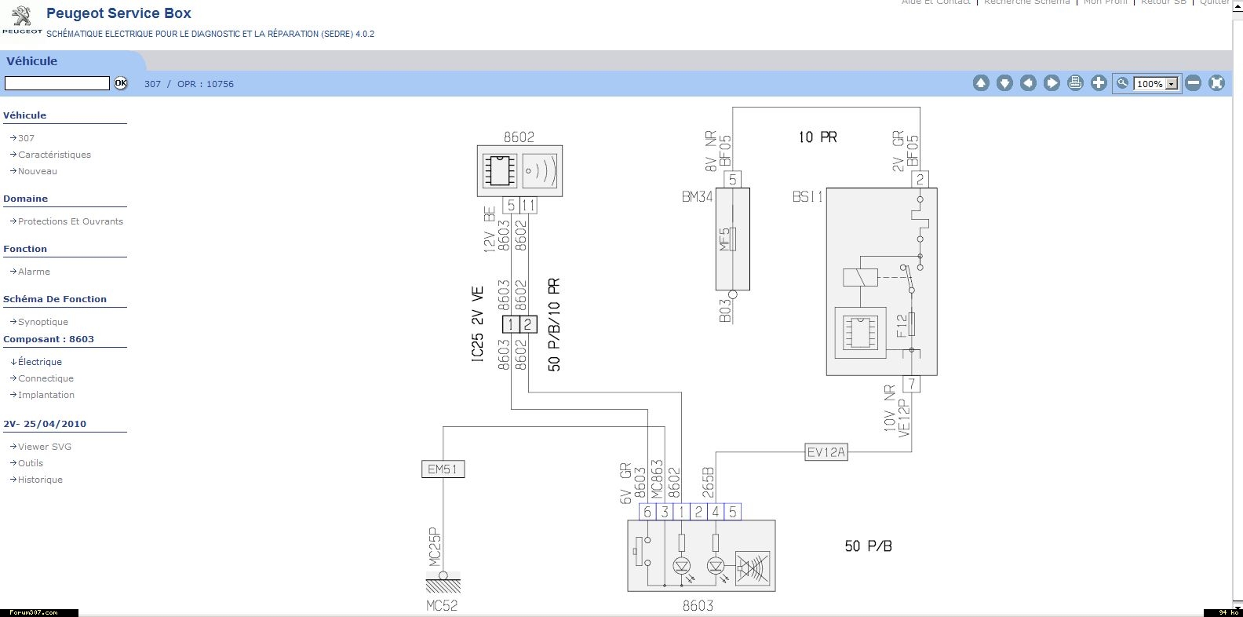Print the wiring diagram
Viewport: 1243px width, 617px height.
coord(1075,83)
